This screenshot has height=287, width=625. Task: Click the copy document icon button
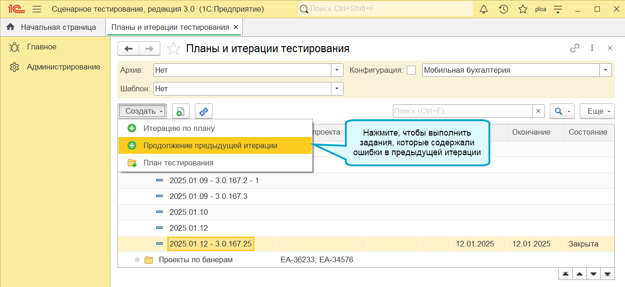(181, 111)
